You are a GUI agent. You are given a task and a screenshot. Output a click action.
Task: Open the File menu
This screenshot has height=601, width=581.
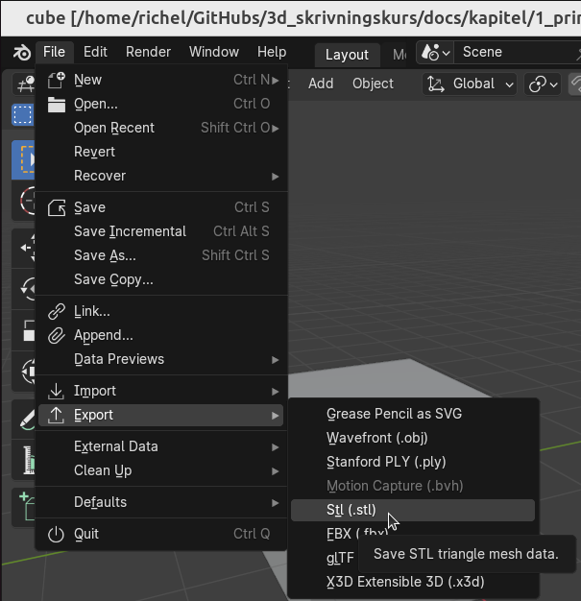tap(54, 52)
